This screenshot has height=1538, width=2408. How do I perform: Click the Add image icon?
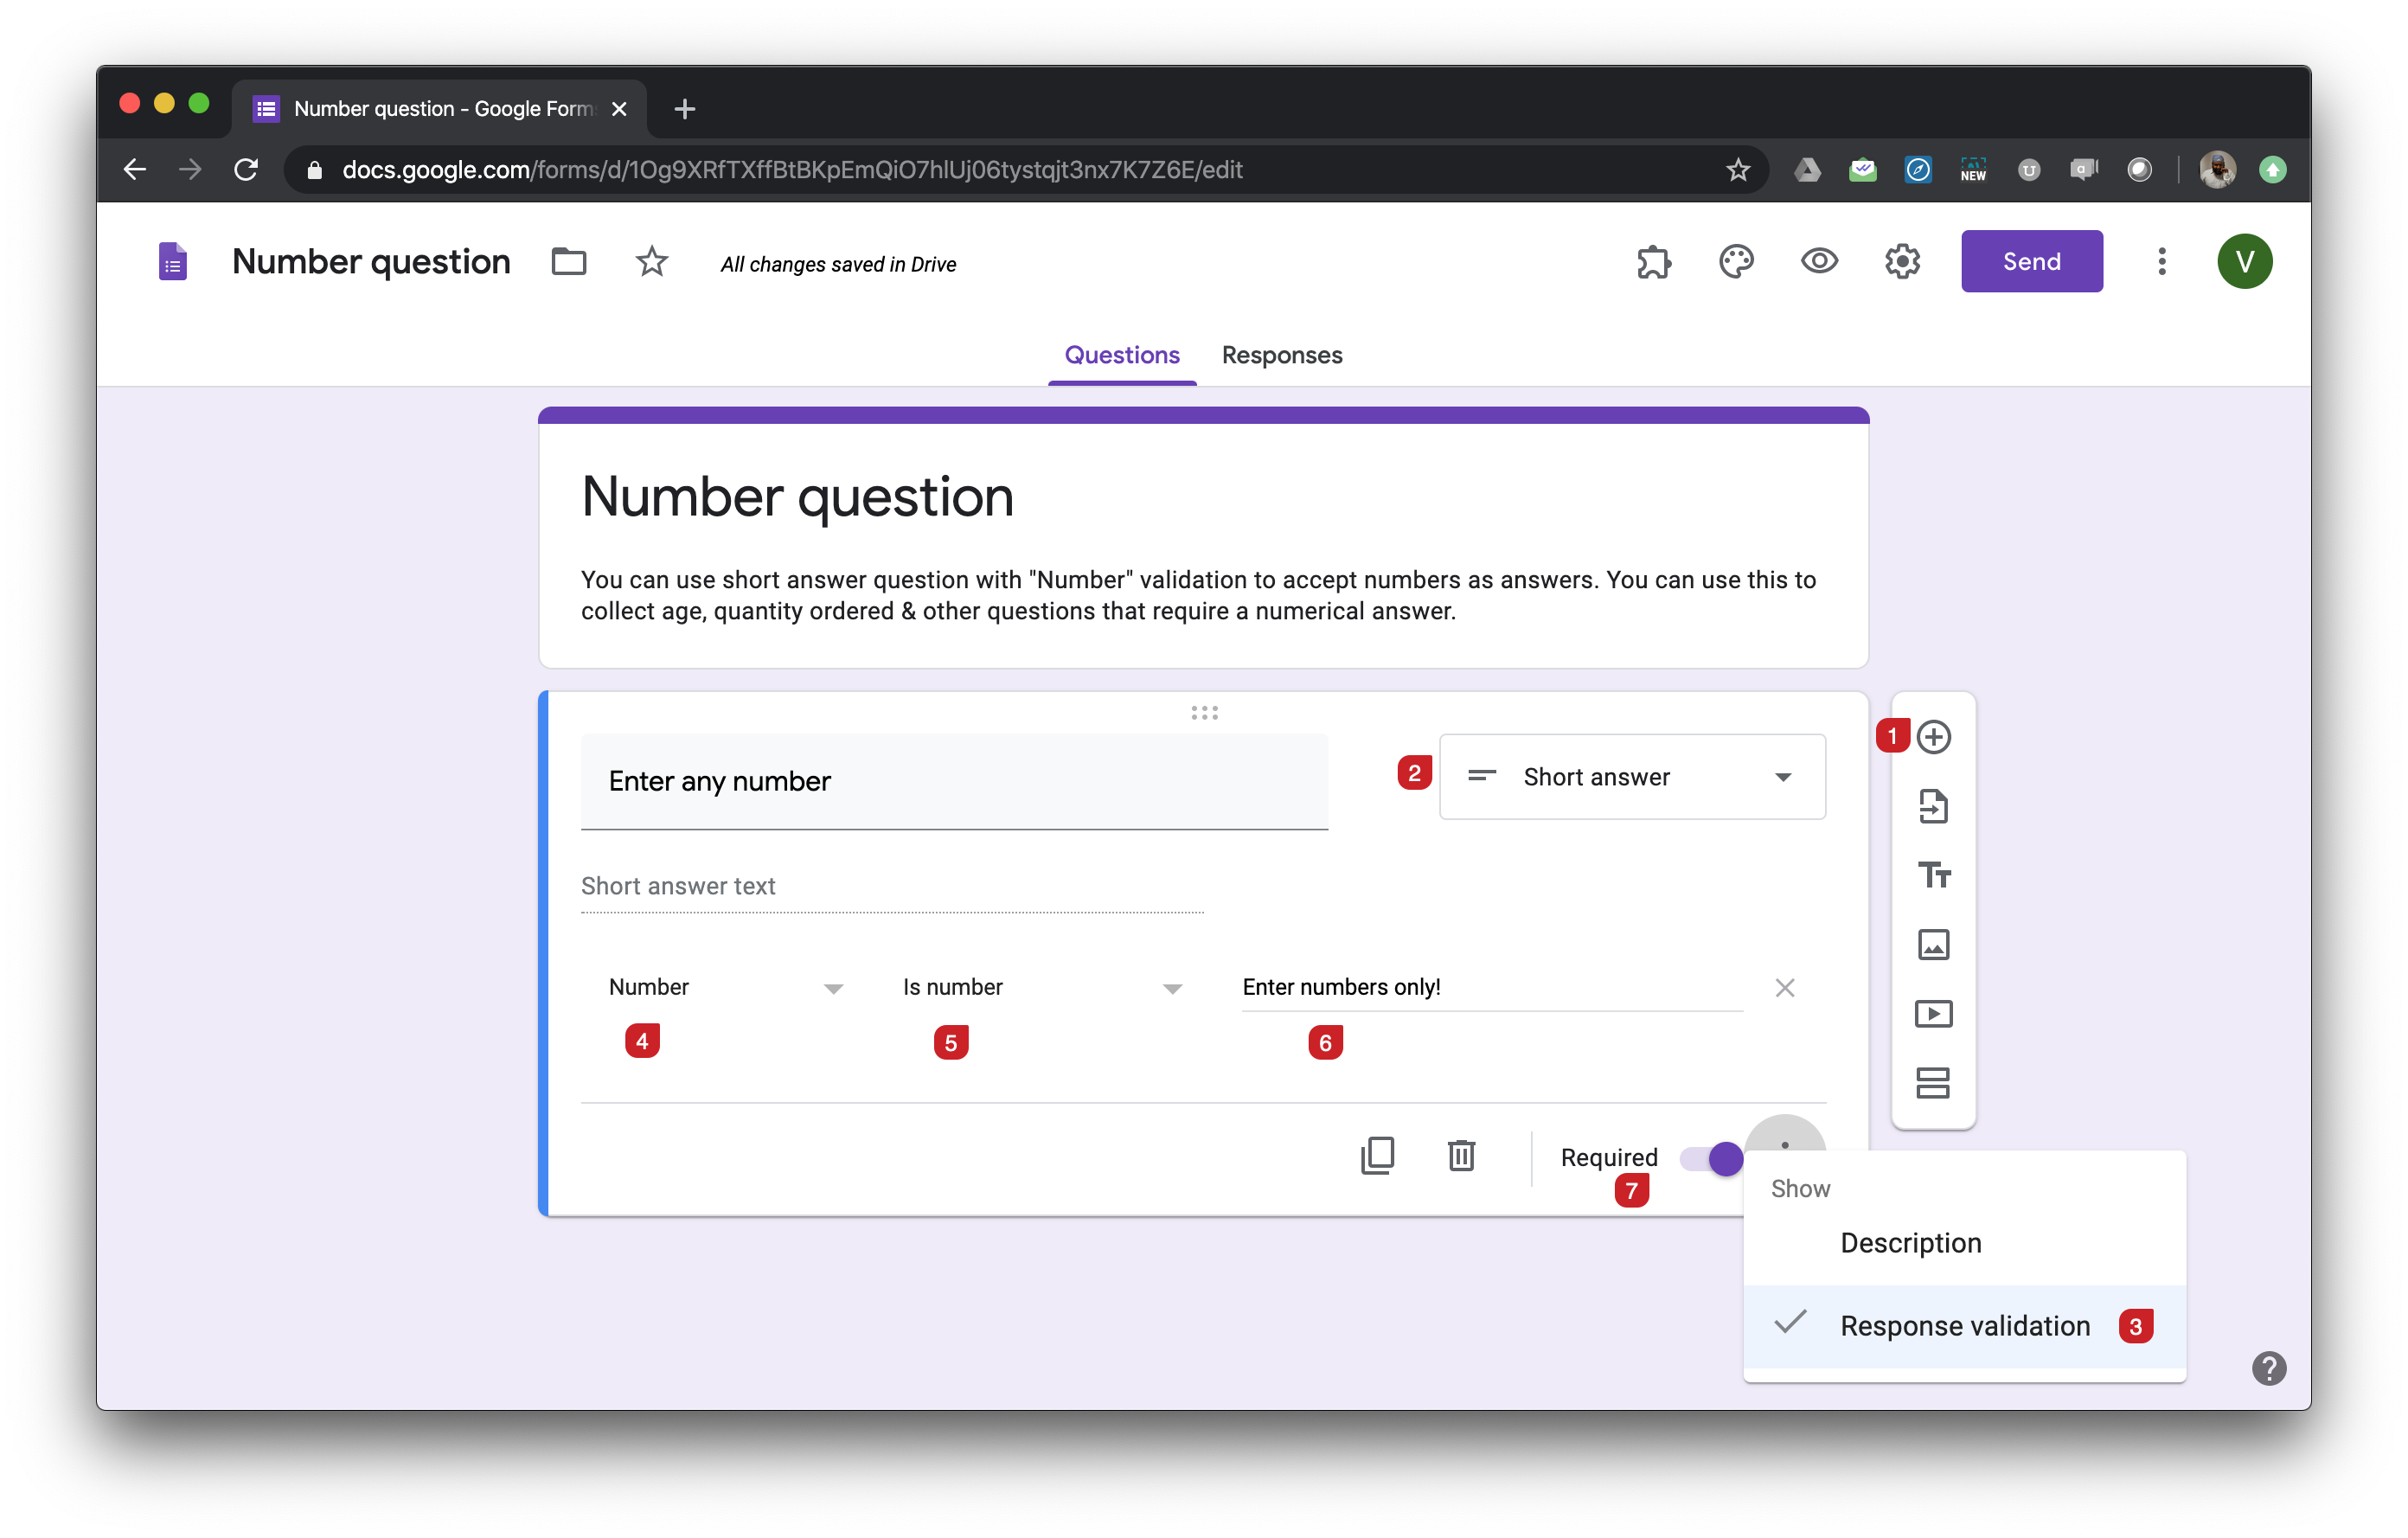tap(1933, 944)
